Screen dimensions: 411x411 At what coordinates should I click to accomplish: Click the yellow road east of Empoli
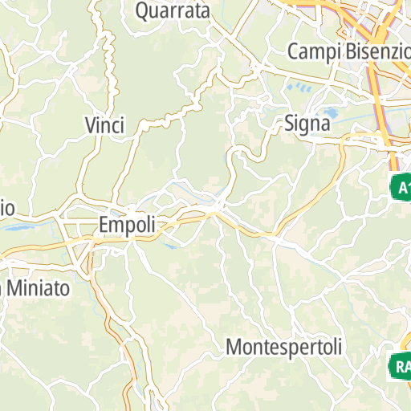[x=187, y=220]
